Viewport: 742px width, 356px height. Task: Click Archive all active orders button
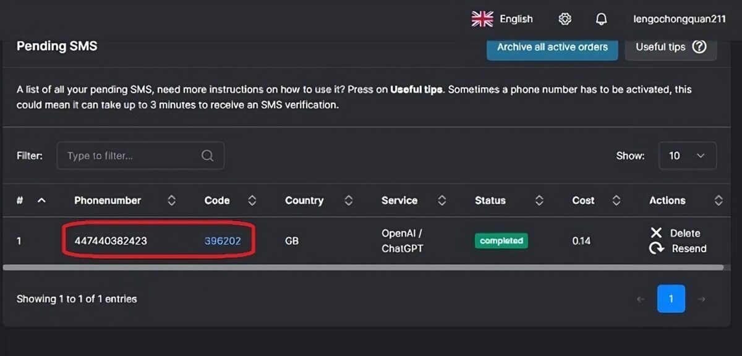(x=552, y=47)
